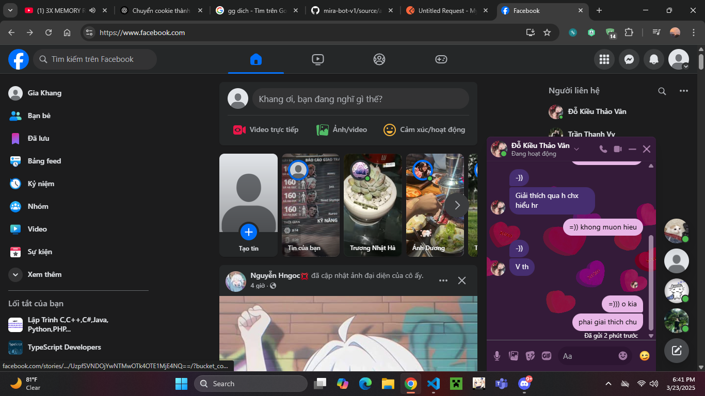Click the voice clip microphone icon
Image resolution: width=705 pixels, height=396 pixels.
click(497, 356)
